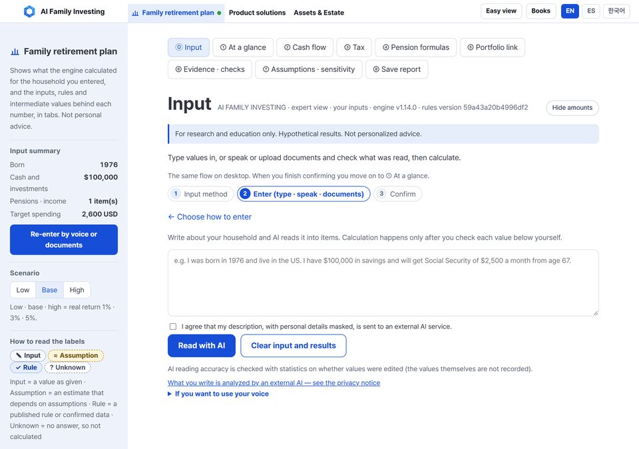
Task: Select the Assumption label badge
Action: point(76,355)
